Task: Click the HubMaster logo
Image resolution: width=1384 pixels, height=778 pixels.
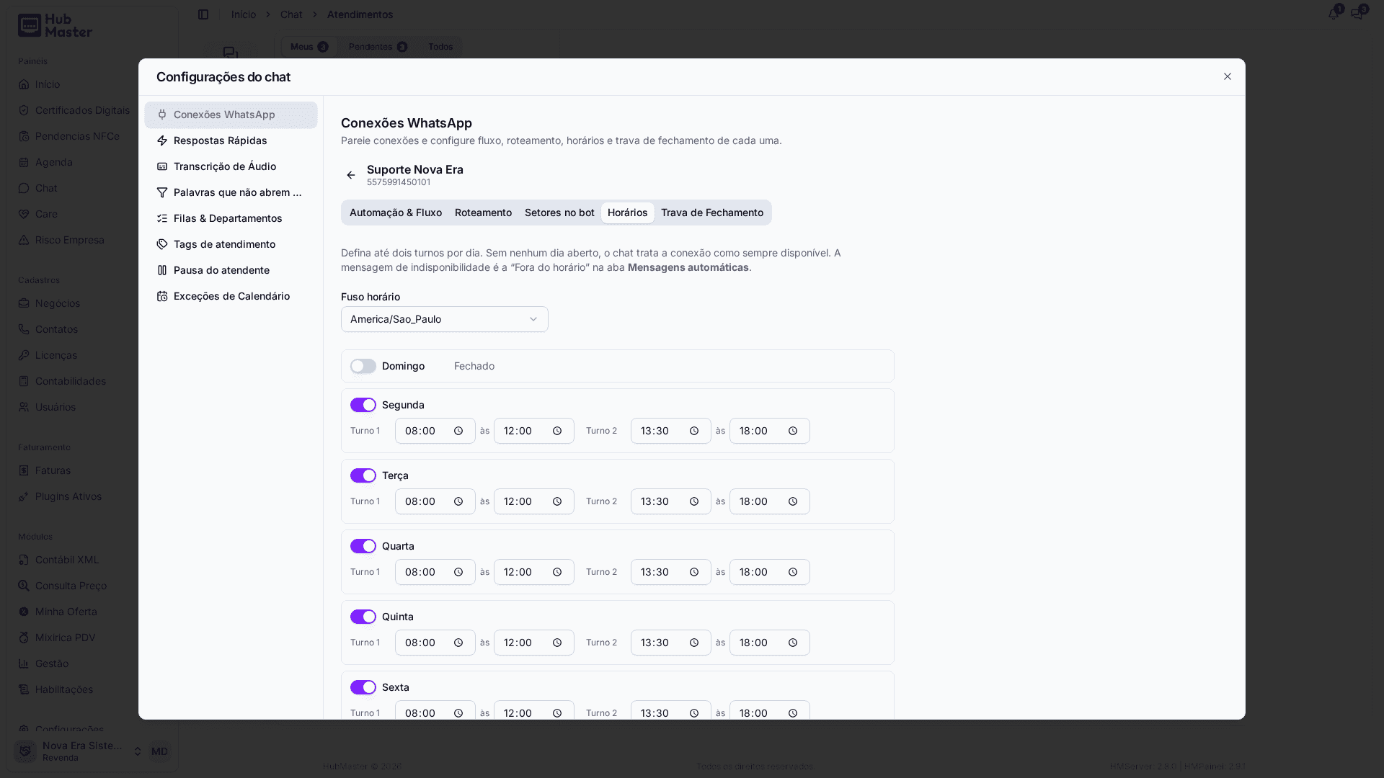Action: (55, 26)
